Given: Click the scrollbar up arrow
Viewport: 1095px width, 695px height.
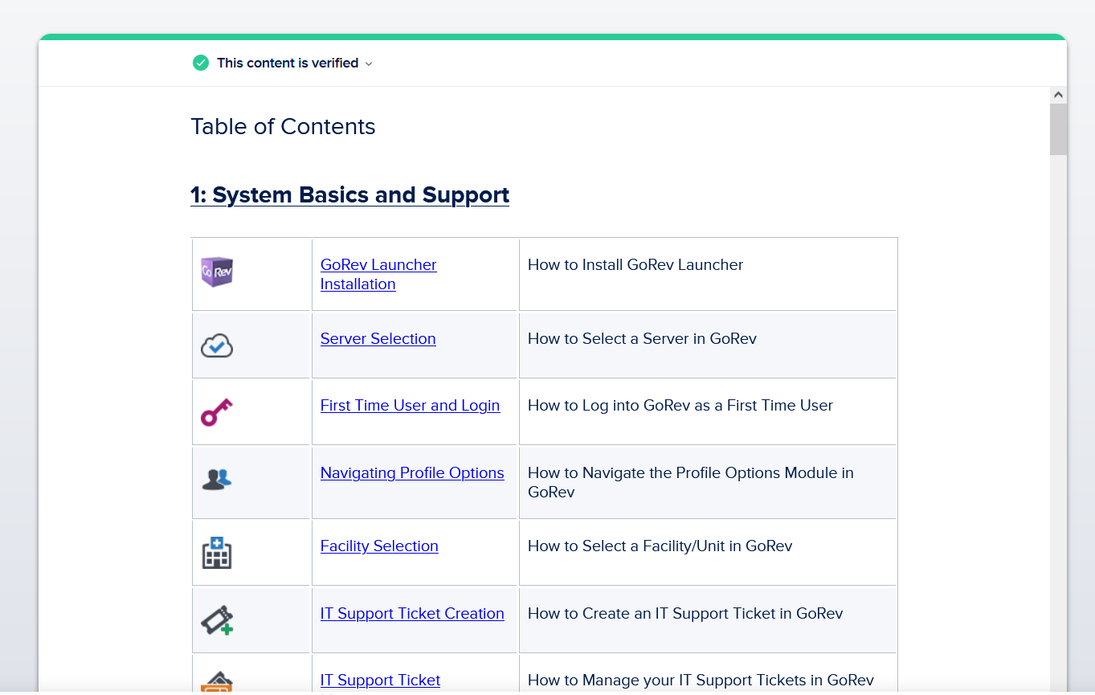Looking at the screenshot, I should pos(1058,95).
